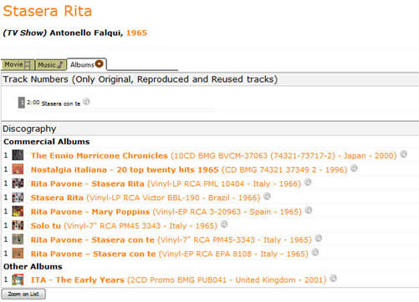Click the track 1 icon beside Stasera con te
419x302 pixels.
coord(22,103)
